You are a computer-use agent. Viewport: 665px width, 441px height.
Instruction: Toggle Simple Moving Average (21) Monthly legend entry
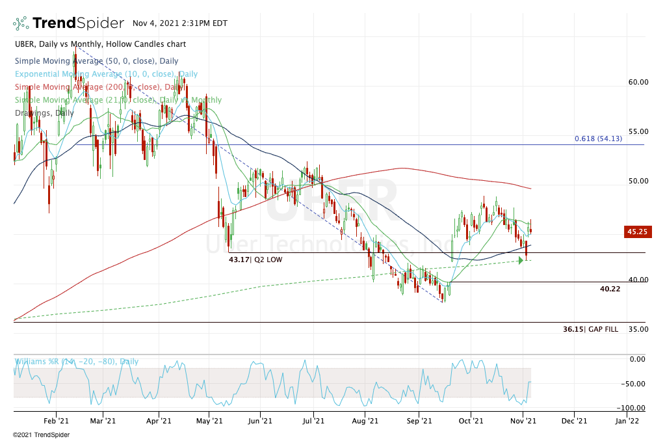(x=117, y=100)
